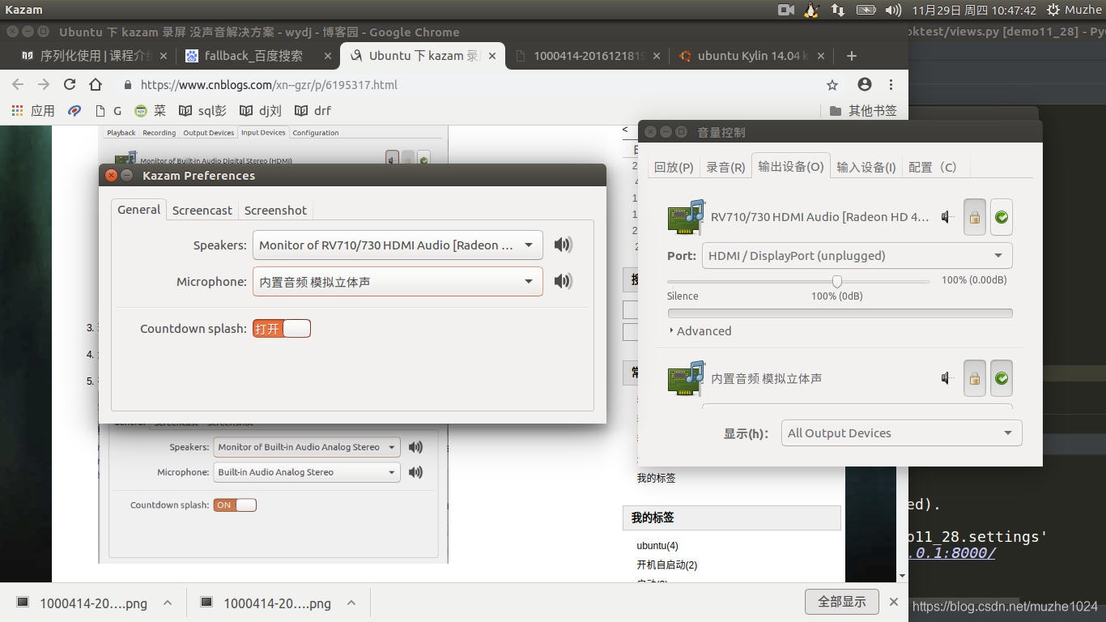Open the dj刘 bookmark
Viewport: 1106px width, 622px height.
(x=259, y=111)
